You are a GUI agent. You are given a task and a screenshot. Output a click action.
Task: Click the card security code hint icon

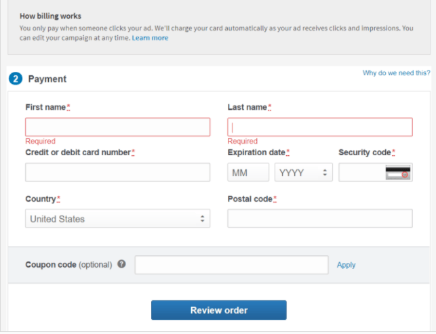click(x=399, y=172)
